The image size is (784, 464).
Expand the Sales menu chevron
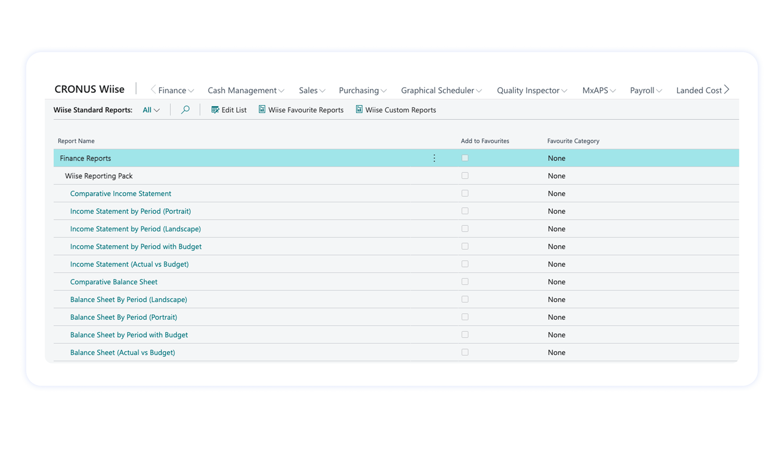tap(322, 90)
